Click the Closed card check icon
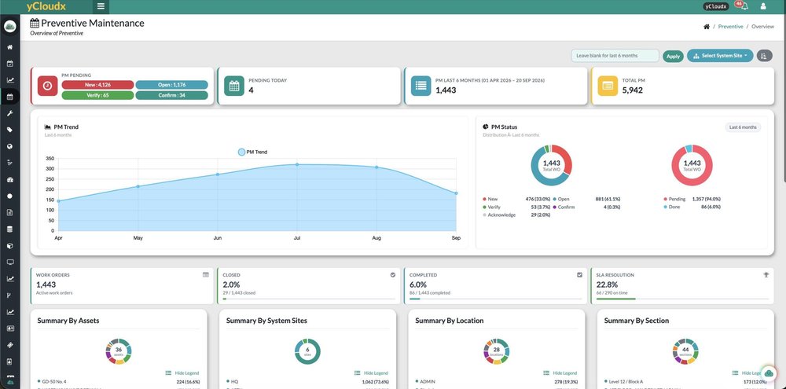The image size is (786, 389). tap(393, 275)
